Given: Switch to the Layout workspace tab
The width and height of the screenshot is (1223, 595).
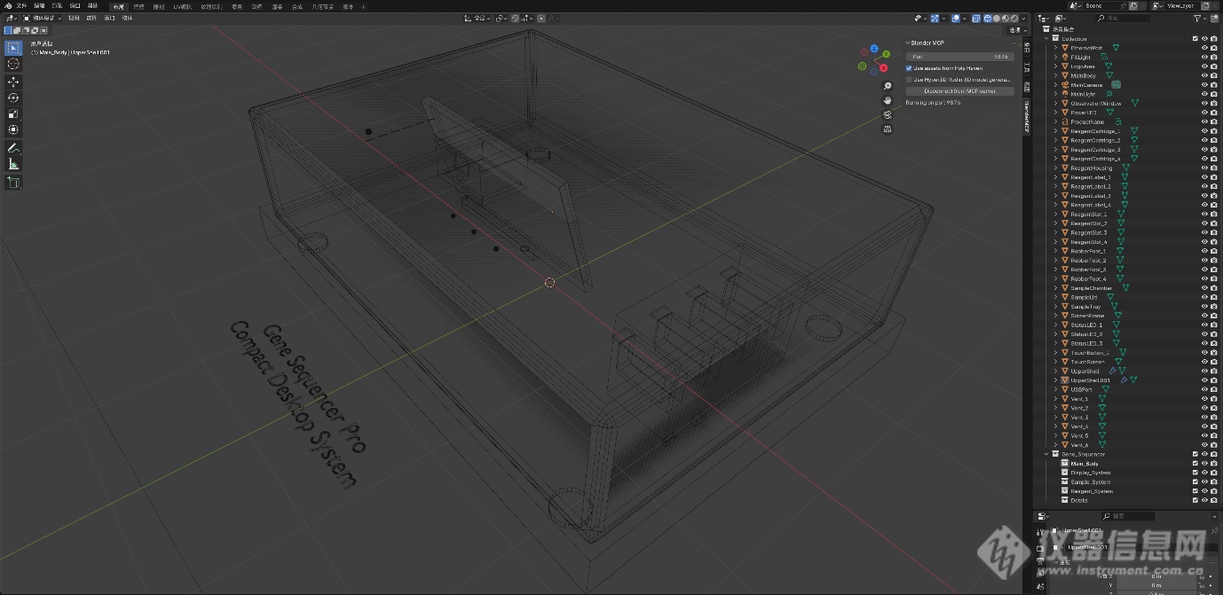Looking at the screenshot, I should click(x=118, y=5).
